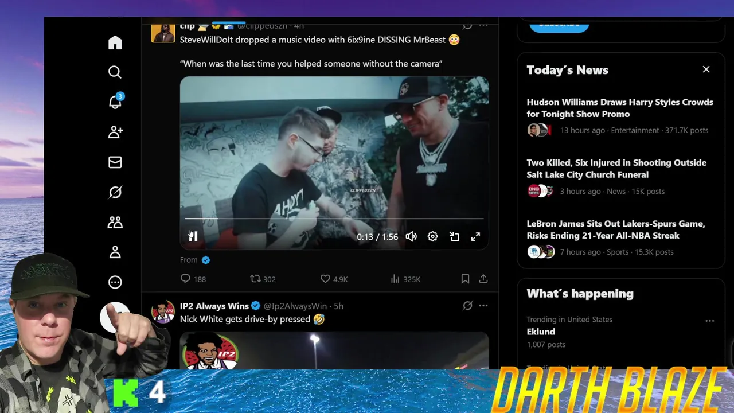Open @Ip2AlwaysWin handle link
Screen dimensions: 734x413
point(295,306)
